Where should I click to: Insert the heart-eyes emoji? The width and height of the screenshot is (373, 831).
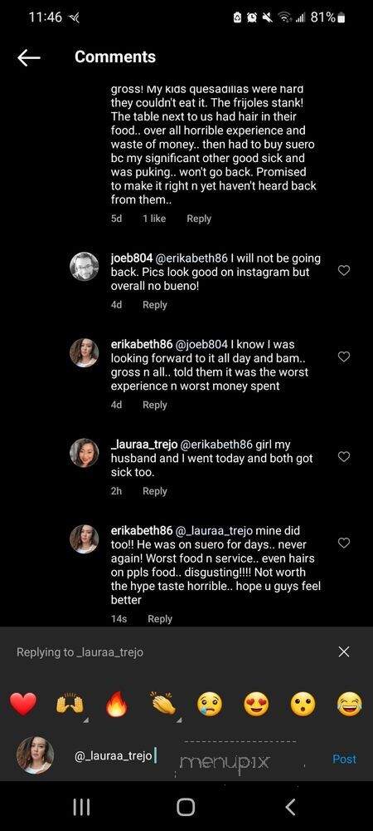coord(256,705)
